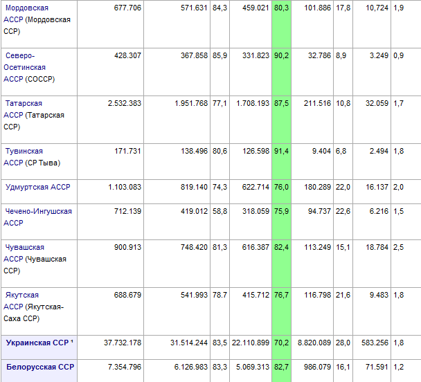
Task: Click the green cell with value 70,2
Action: tap(281, 343)
